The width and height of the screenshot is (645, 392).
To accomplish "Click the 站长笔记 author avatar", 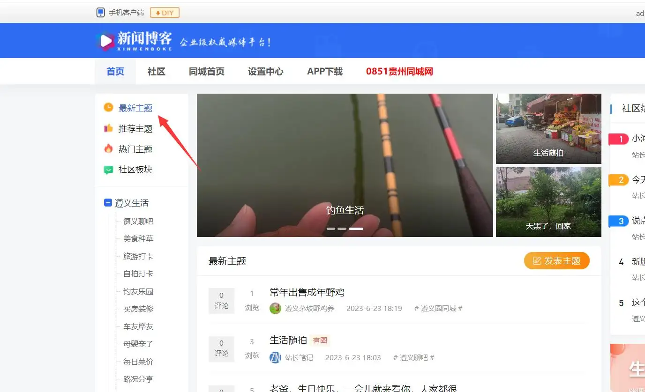I will pos(275,357).
